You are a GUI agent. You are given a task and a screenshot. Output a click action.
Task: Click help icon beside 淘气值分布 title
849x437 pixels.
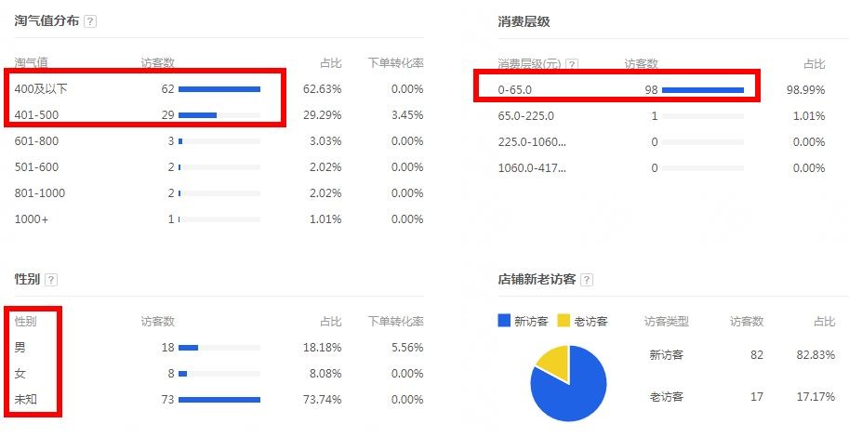(x=90, y=21)
